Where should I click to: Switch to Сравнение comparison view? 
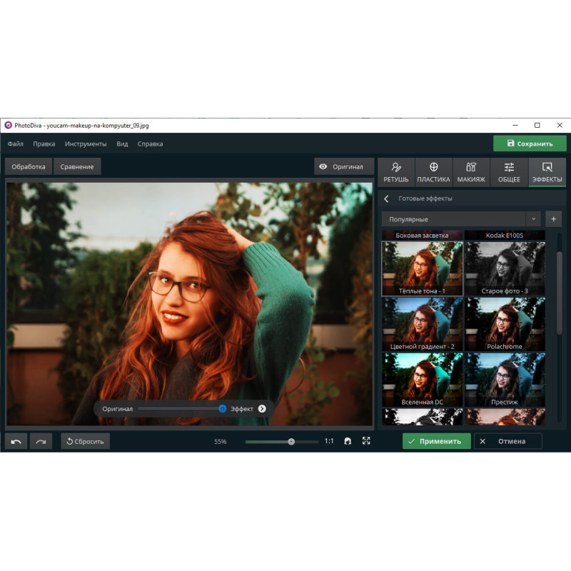(x=77, y=166)
